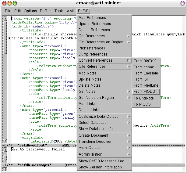Expand the Transform Document submenu
187x173 pixels.
(104, 141)
